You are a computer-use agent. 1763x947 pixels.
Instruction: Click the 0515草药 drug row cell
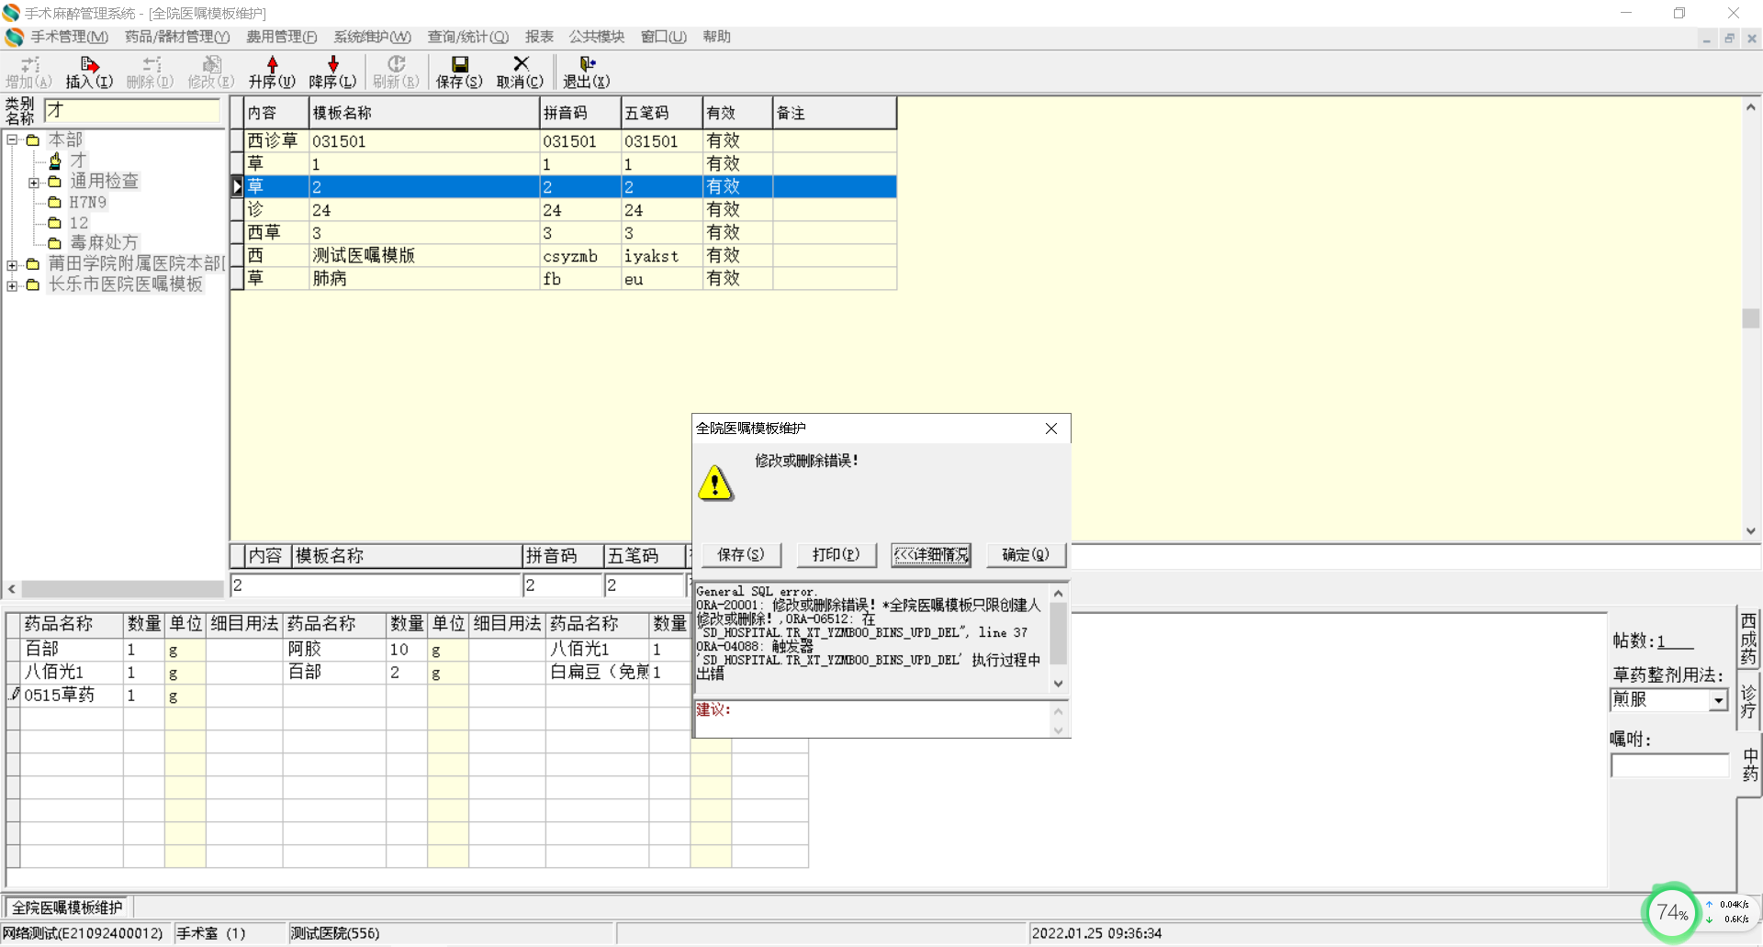point(72,696)
